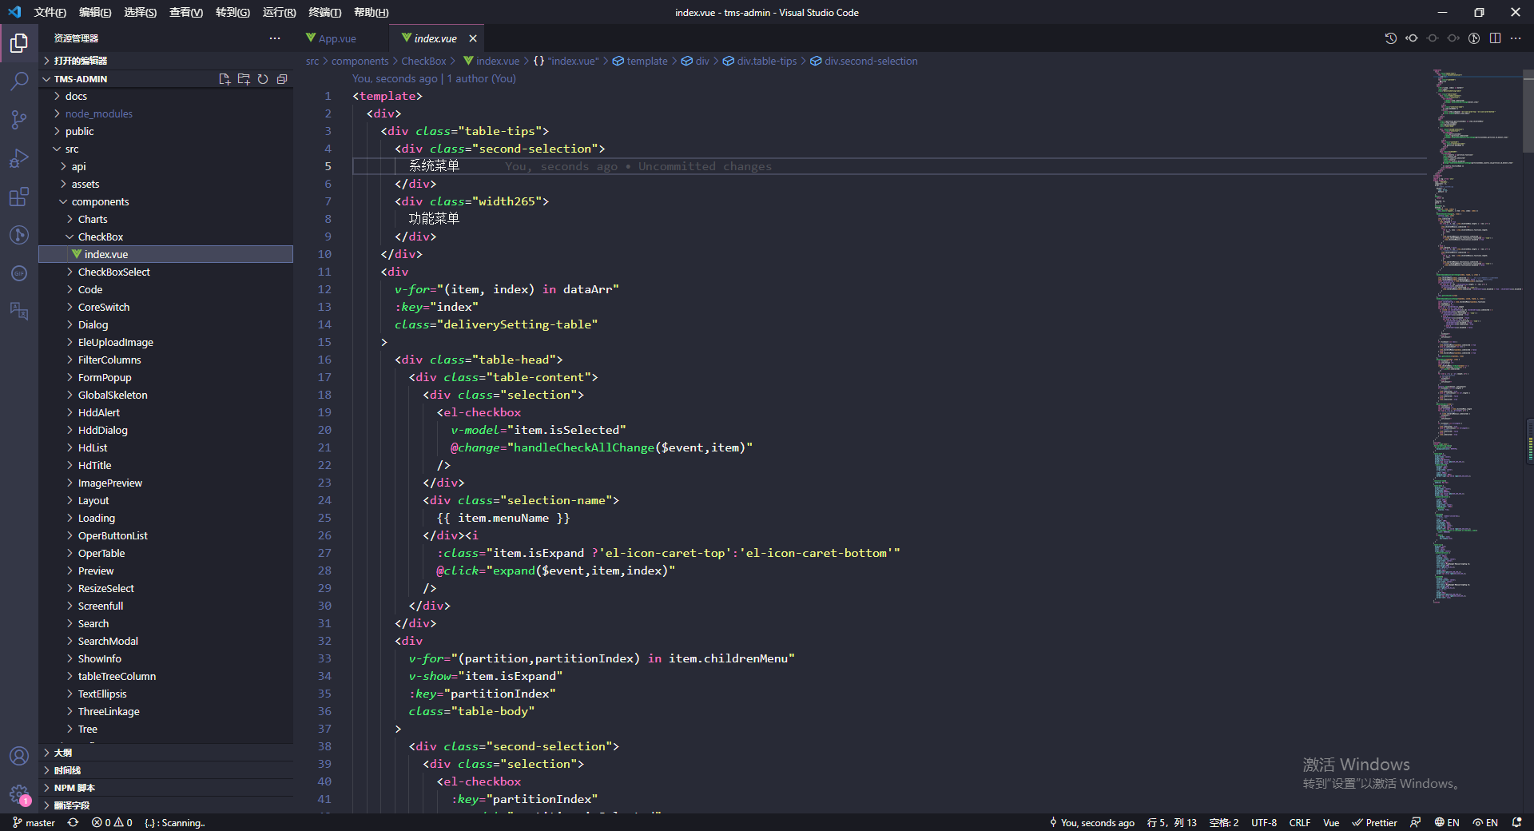Click master branch indicator in status bar

click(34, 822)
